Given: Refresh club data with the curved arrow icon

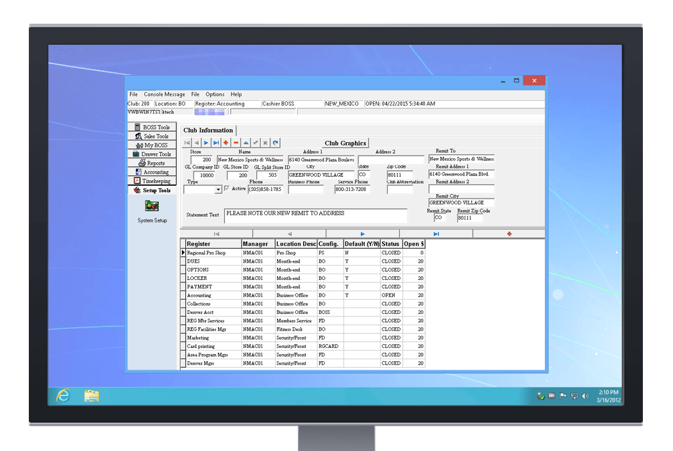Looking at the screenshot, I should pyautogui.click(x=275, y=142).
